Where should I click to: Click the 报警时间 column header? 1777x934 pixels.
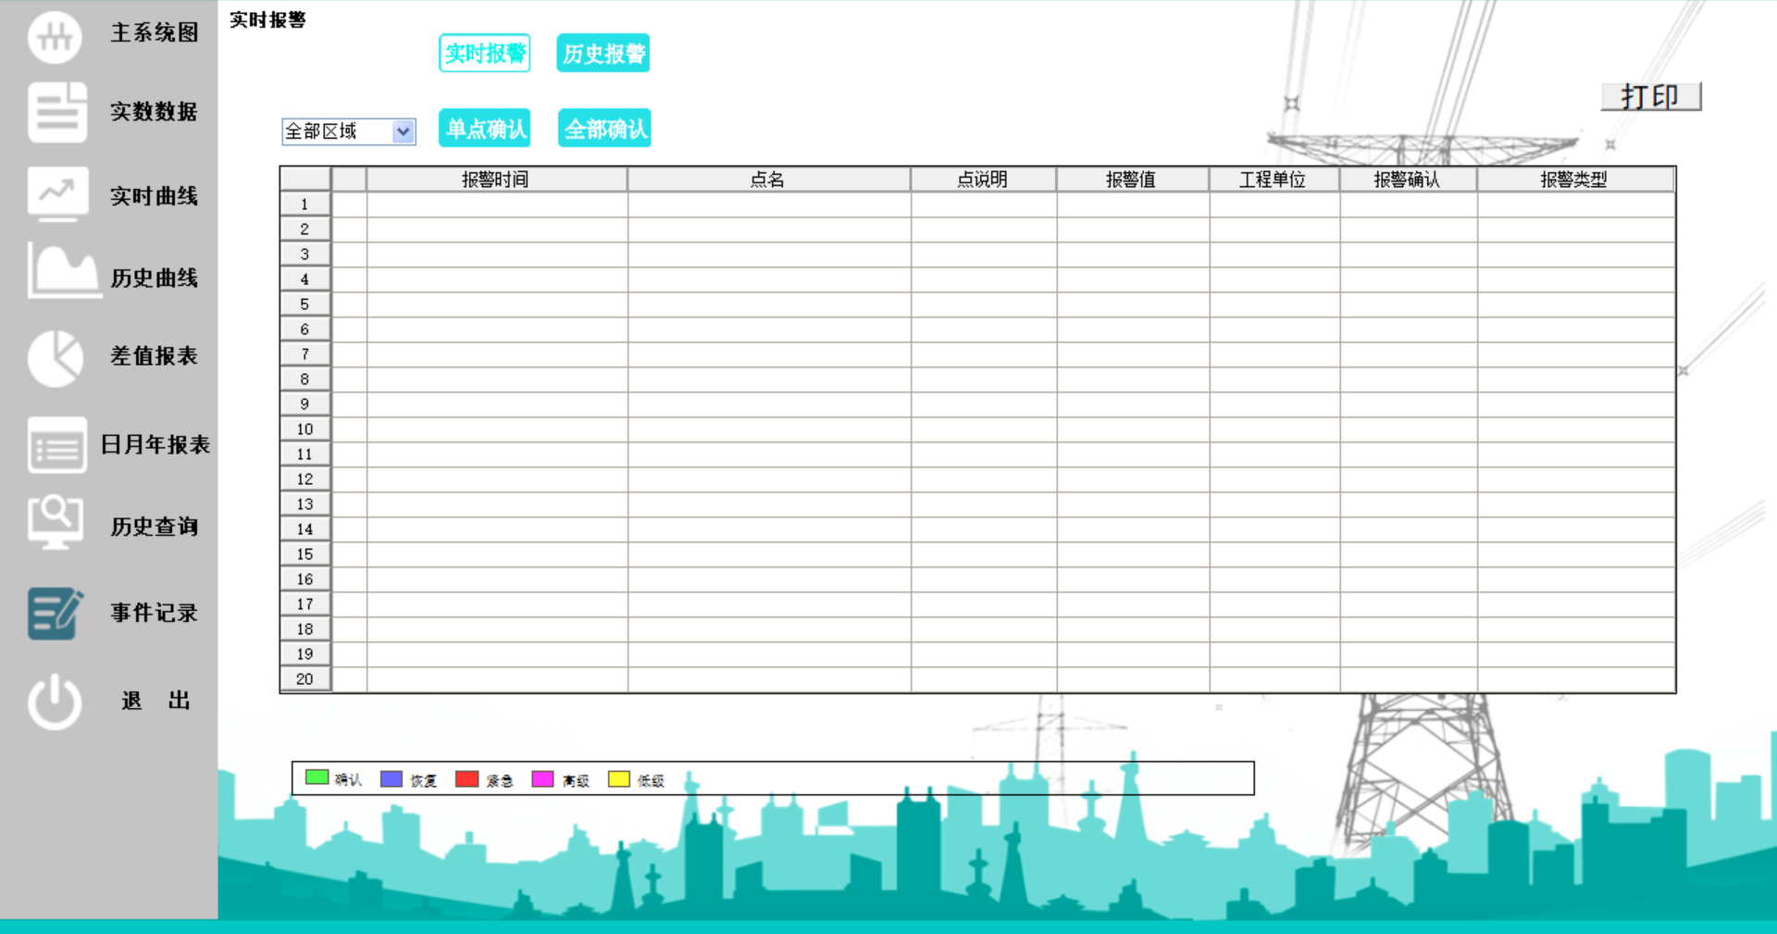[x=496, y=179]
